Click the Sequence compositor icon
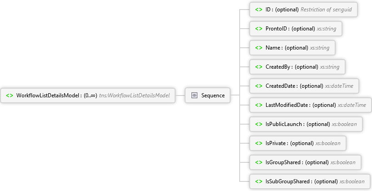Image resolution: width=372 pixels, height=191 pixels. point(194,95)
